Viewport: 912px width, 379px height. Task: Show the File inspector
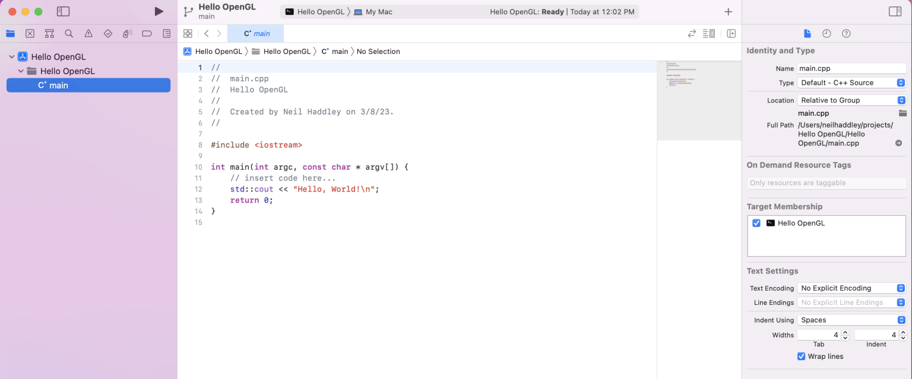(807, 33)
